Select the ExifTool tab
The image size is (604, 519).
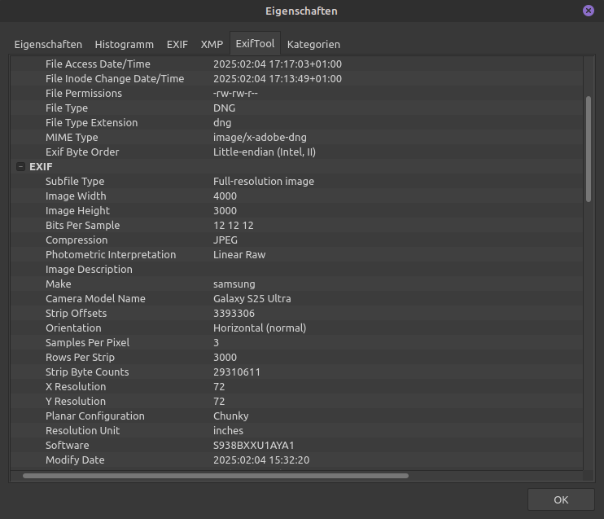pyautogui.click(x=255, y=44)
